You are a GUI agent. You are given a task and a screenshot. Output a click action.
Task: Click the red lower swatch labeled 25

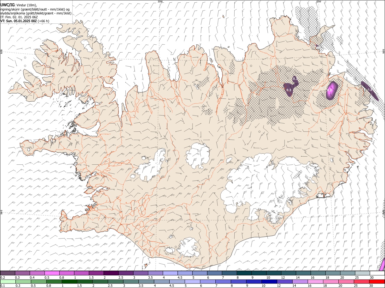coord(362,281)
